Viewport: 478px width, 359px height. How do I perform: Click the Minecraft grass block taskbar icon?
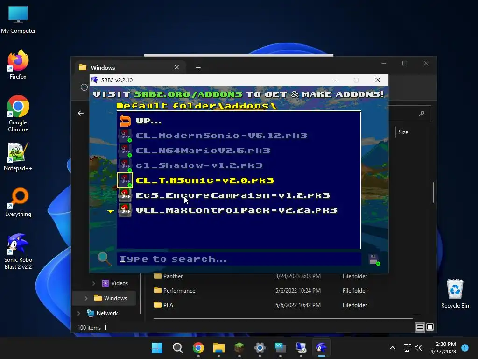pyautogui.click(x=239, y=348)
